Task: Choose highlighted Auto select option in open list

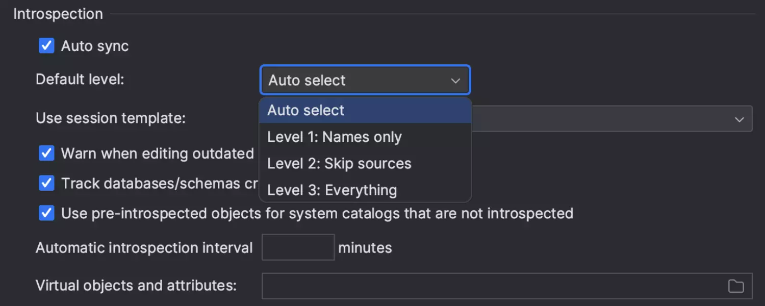Action: click(306, 111)
